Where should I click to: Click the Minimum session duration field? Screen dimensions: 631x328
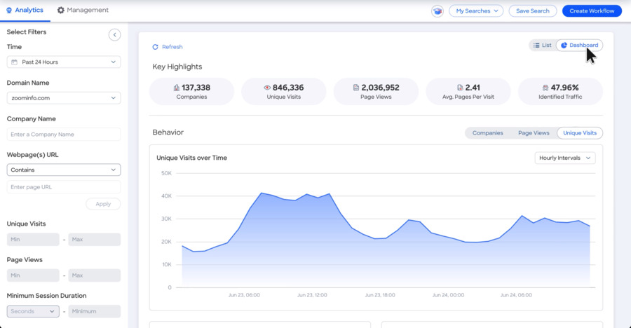pyautogui.click(x=95, y=311)
